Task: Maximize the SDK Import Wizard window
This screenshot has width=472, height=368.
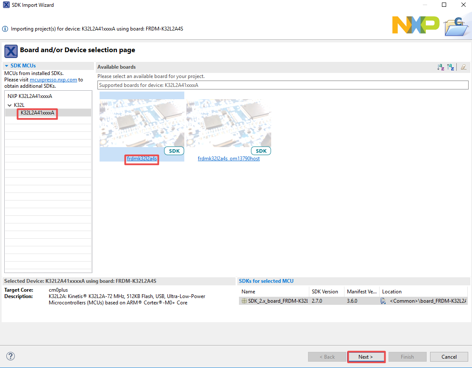Action: point(444,5)
